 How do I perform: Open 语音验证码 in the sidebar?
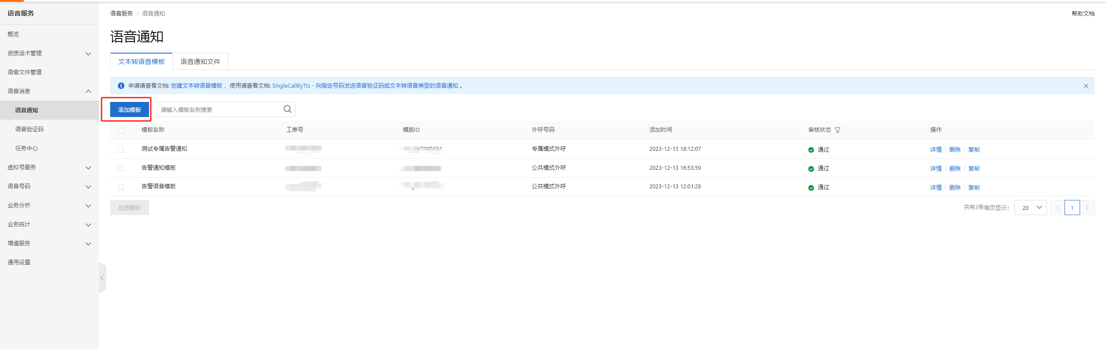[29, 129]
